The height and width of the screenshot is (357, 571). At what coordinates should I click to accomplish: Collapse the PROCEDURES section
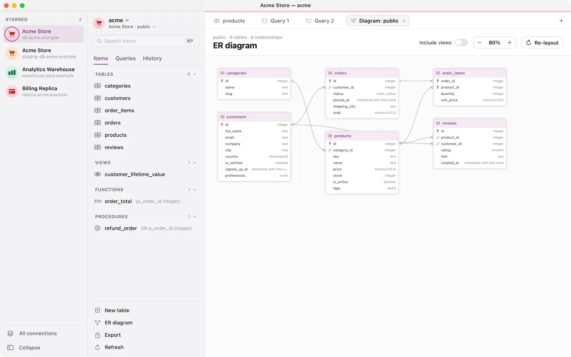195,217
